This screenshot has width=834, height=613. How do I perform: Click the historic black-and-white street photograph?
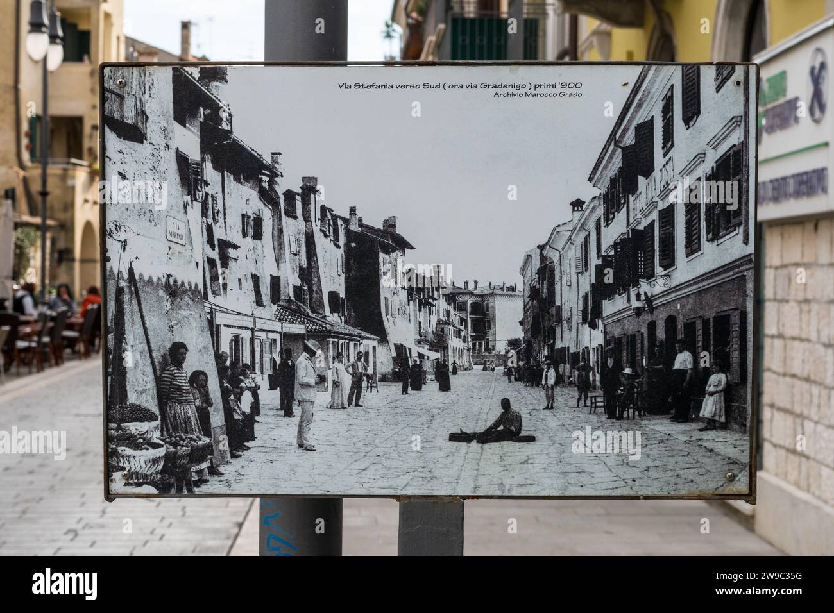tap(429, 280)
